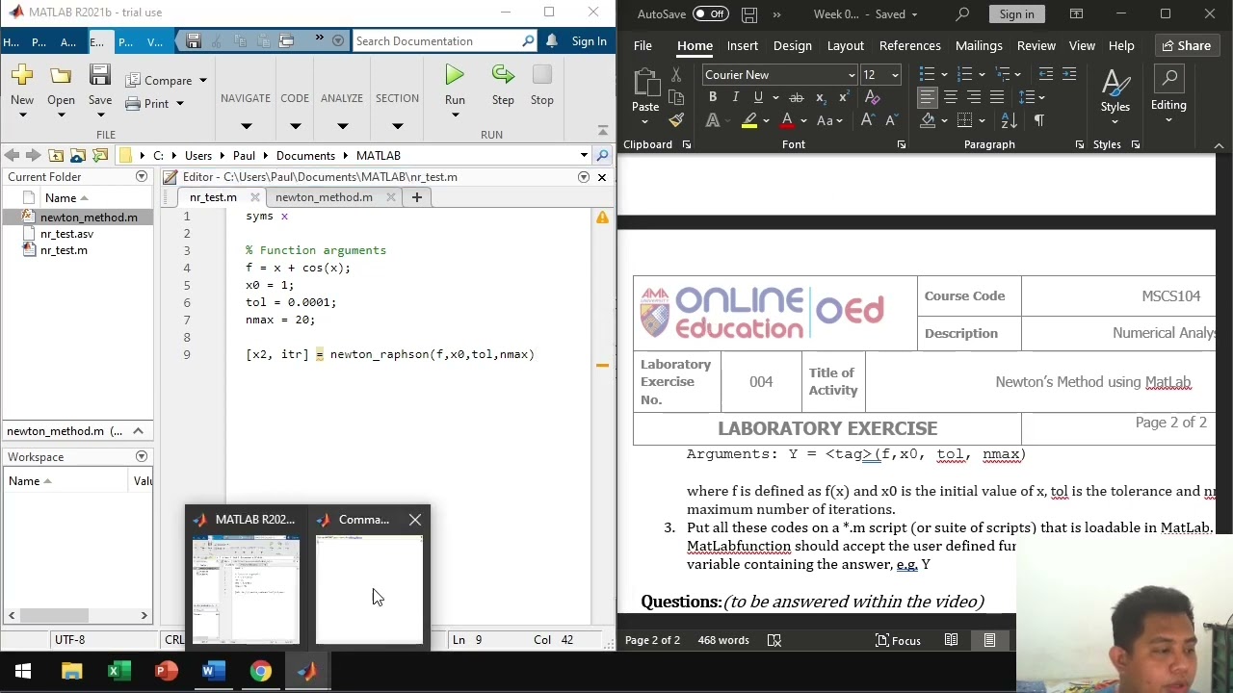Collapse the newton_method.m details panel
Image resolution: width=1233 pixels, height=693 pixels.
pyautogui.click(x=138, y=431)
